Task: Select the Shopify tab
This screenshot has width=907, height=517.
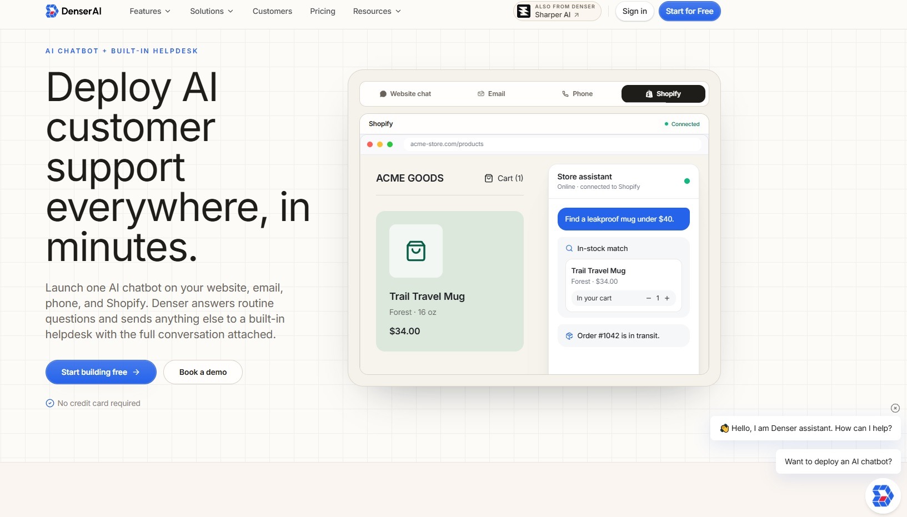Action: point(663,94)
